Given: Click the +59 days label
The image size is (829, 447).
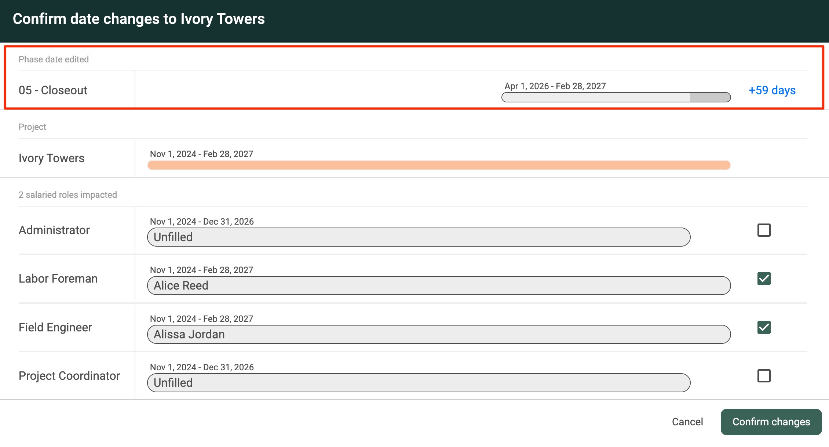Looking at the screenshot, I should (772, 90).
